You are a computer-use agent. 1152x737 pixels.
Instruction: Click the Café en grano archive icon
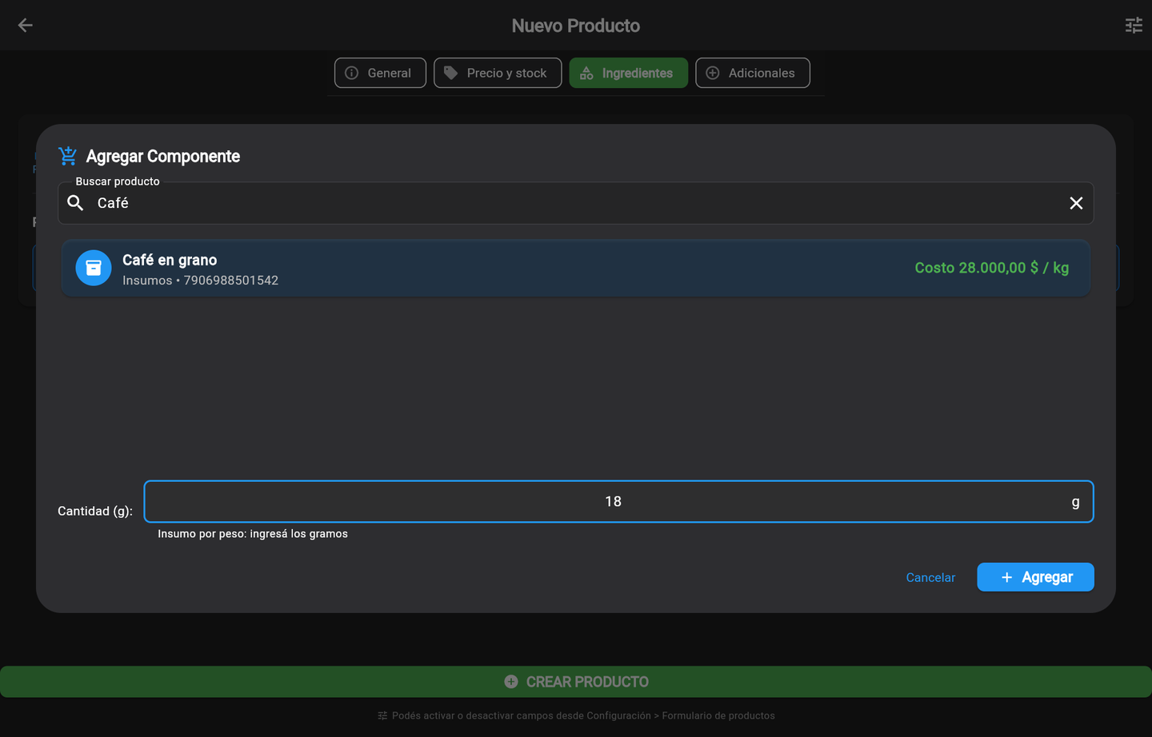94,268
